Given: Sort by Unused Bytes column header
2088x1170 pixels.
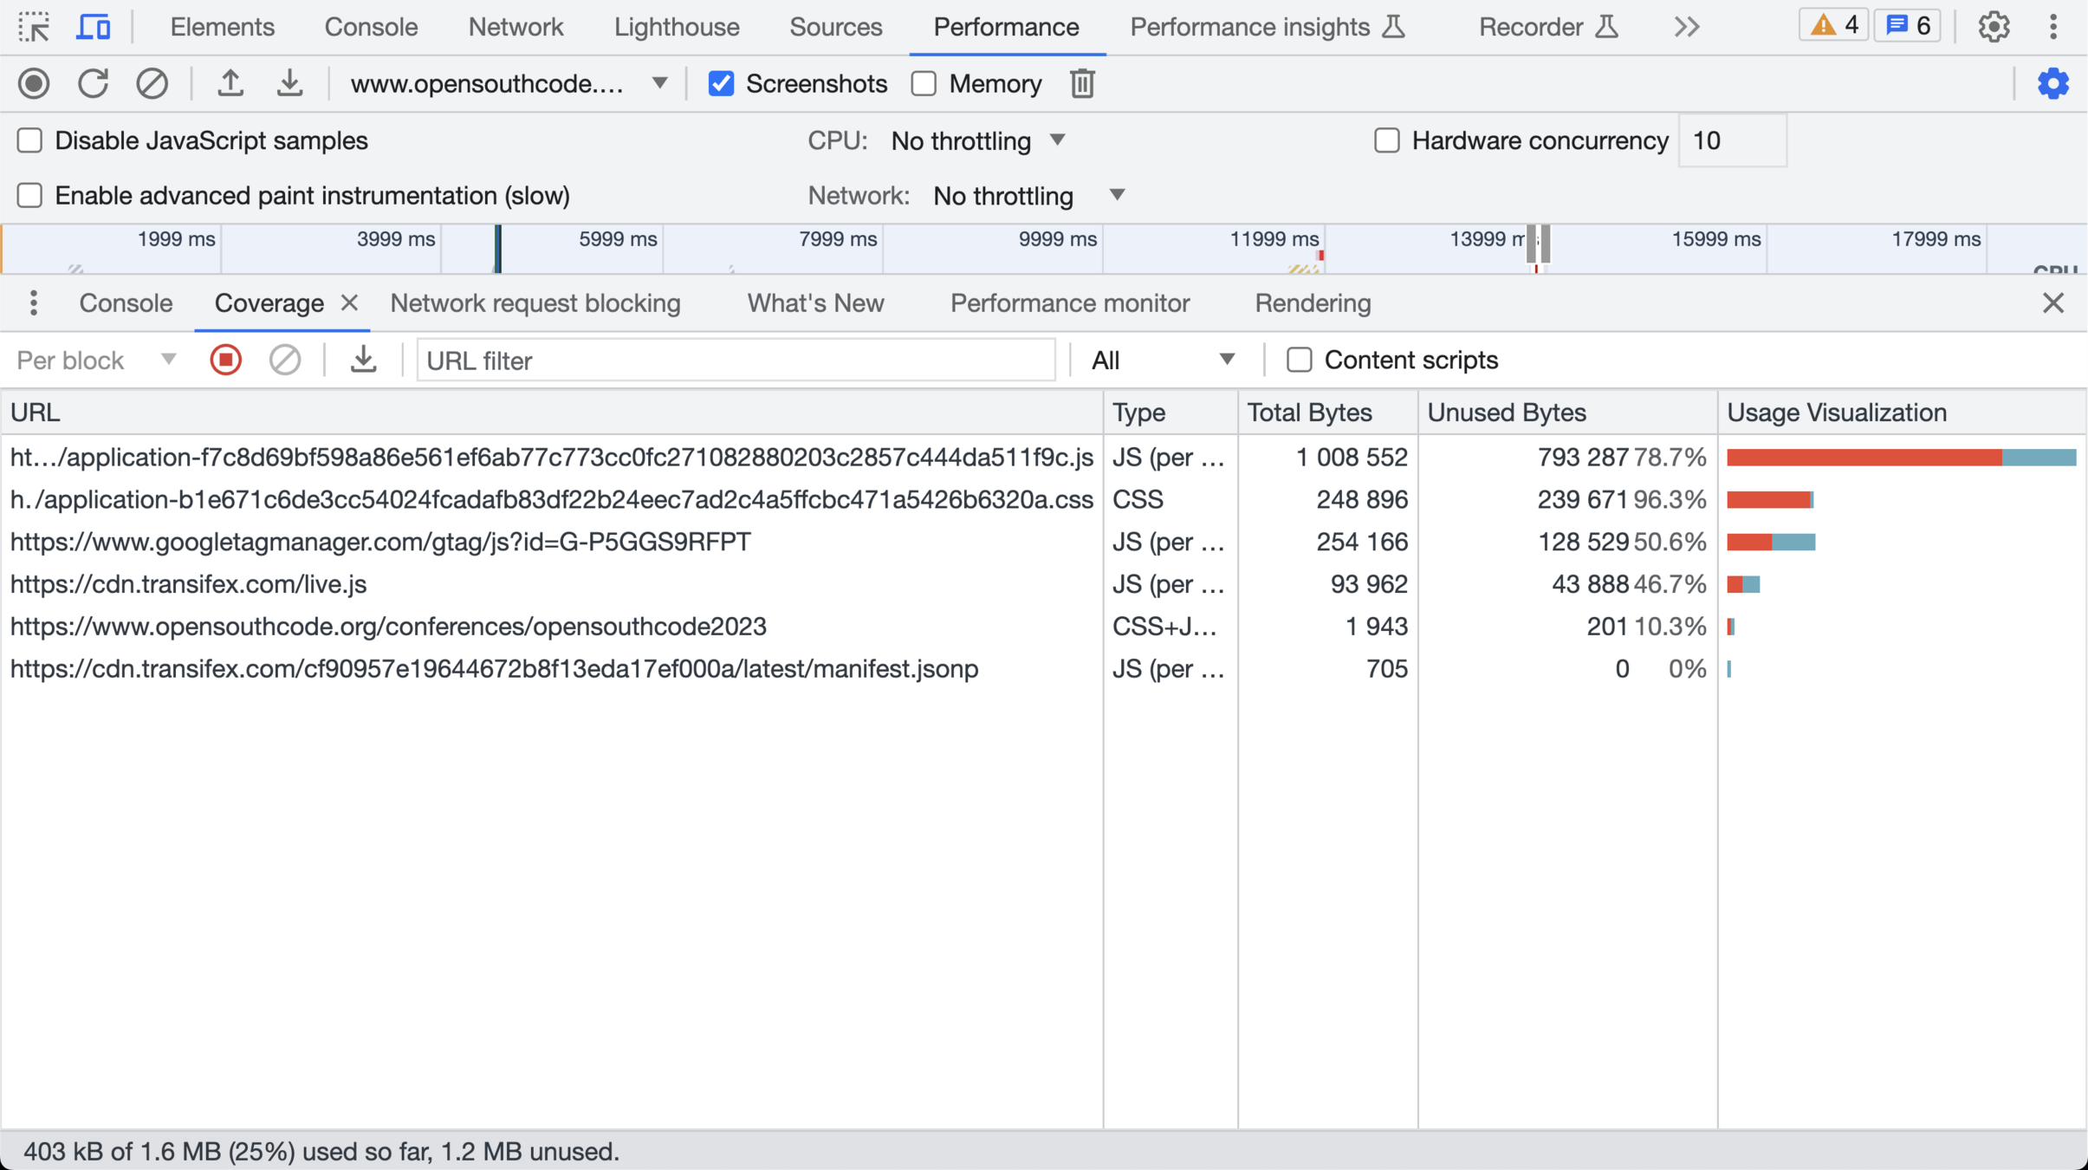Looking at the screenshot, I should (x=1506, y=413).
